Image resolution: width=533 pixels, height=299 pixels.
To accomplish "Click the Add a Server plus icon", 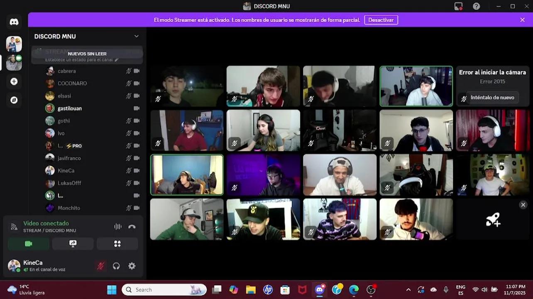I will 14,81.
